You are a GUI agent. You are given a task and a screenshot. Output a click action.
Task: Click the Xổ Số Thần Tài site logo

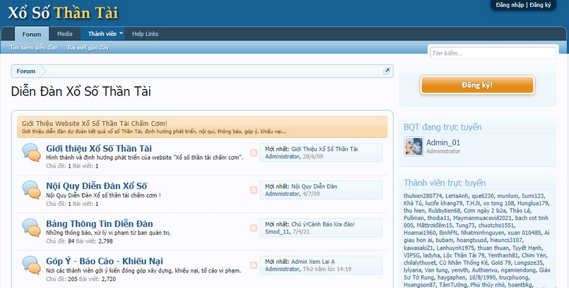pyautogui.click(x=64, y=12)
